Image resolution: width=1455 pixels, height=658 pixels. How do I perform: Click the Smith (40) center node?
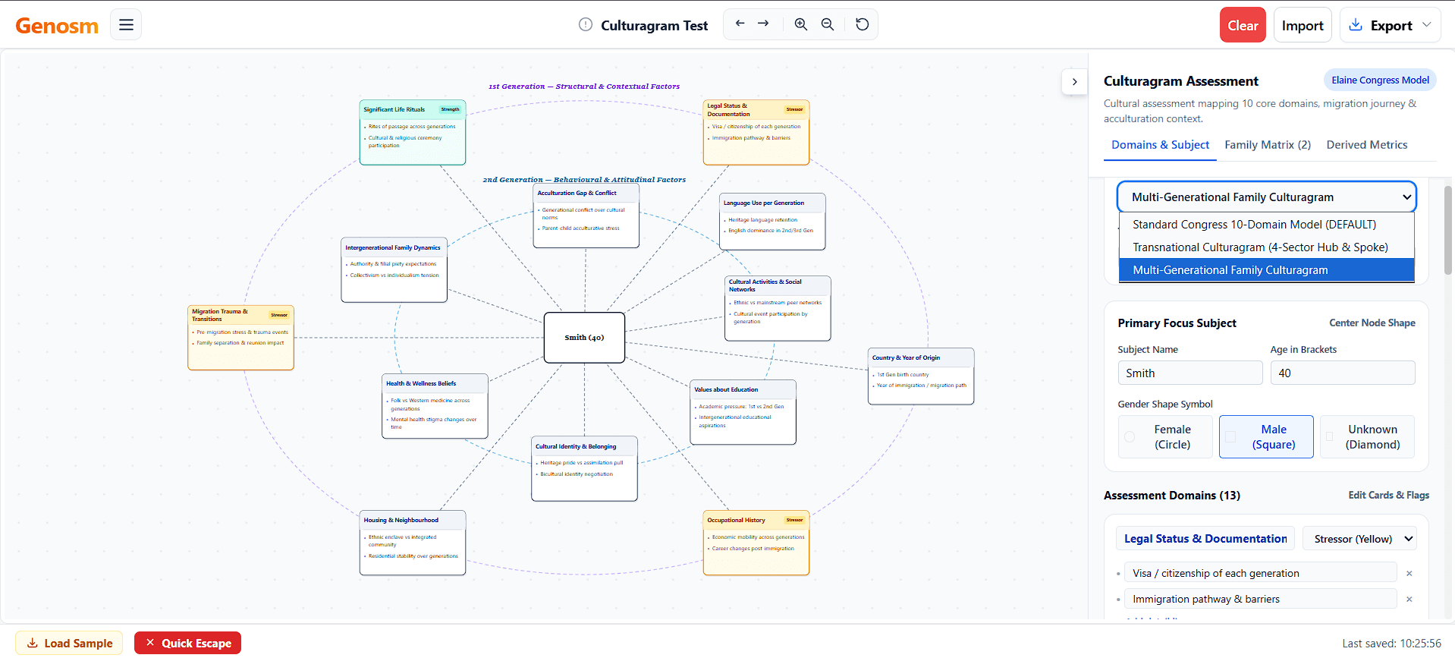584,338
